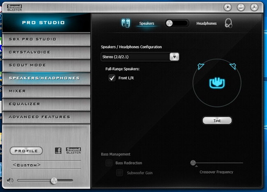Mute volume using the speaker icon
The width and height of the screenshot is (267, 192).
coord(10,181)
